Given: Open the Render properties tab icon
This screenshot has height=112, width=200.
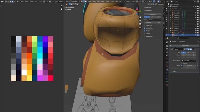Looking at the screenshot, I should tap(167, 46).
